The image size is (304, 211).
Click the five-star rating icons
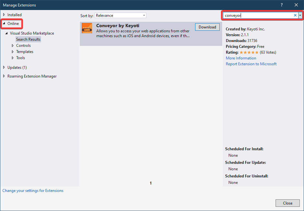pyautogui.click(x=249, y=52)
